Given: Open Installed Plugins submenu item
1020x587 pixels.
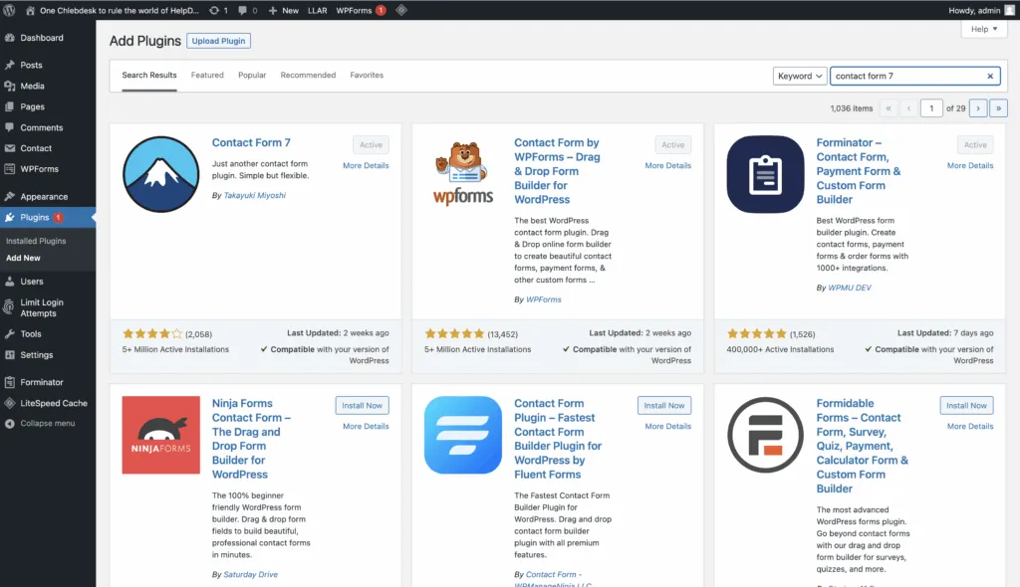Looking at the screenshot, I should click(x=36, y=241).
